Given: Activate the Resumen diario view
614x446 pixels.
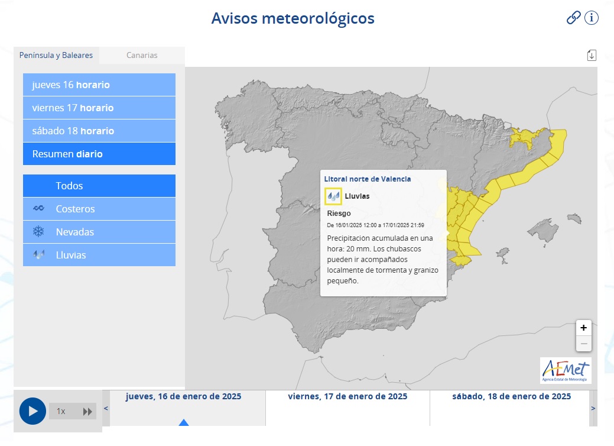Looking at the screenshot, I should [99, 154].
